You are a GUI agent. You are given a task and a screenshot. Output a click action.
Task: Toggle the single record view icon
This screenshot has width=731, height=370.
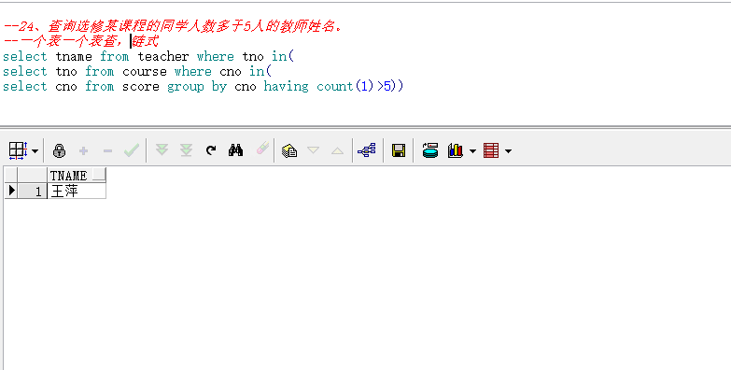[289, 150]
